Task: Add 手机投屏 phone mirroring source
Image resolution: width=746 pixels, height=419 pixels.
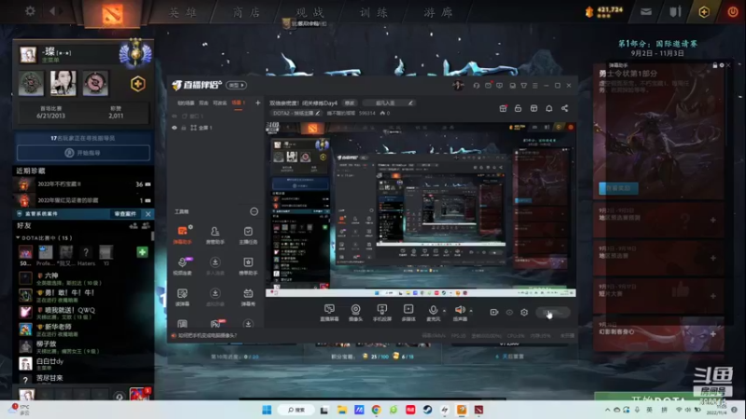Action: click(382, 313)
